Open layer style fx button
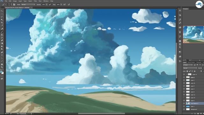Viewport: 204px width, 115px height. (195, 114)
